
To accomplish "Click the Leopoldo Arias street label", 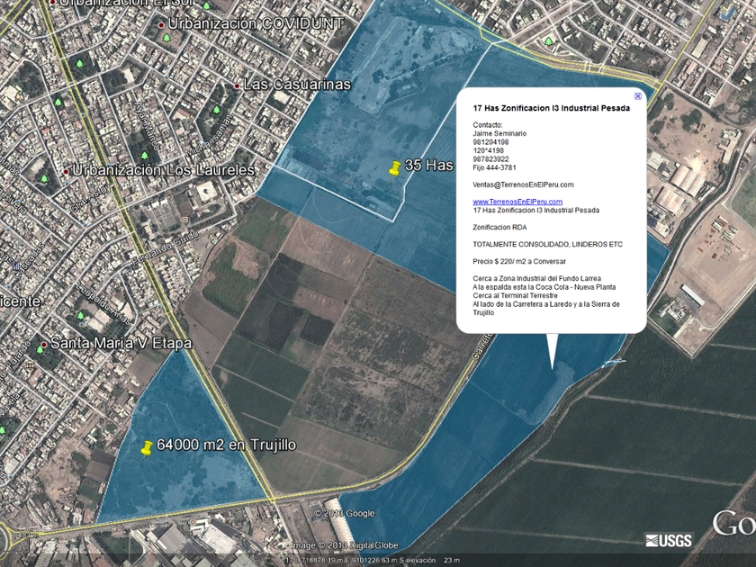I will 103,305.
